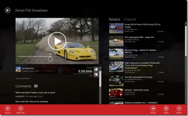Click the Comments heading
The image size is (188, 116).
click(x=23, y=86)
